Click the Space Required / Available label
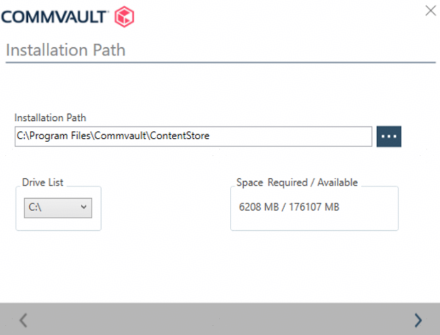 click(x=297, y=183)
